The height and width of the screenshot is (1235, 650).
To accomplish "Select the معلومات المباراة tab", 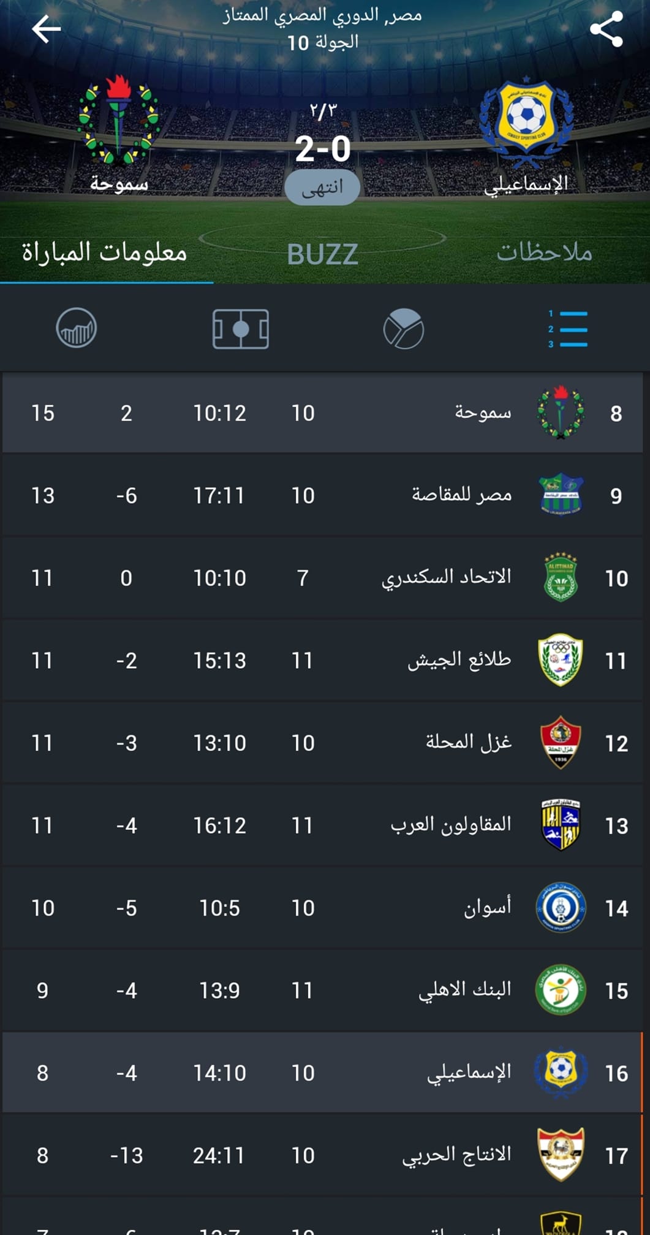I will pyautogui.click(x=105, y=252).
